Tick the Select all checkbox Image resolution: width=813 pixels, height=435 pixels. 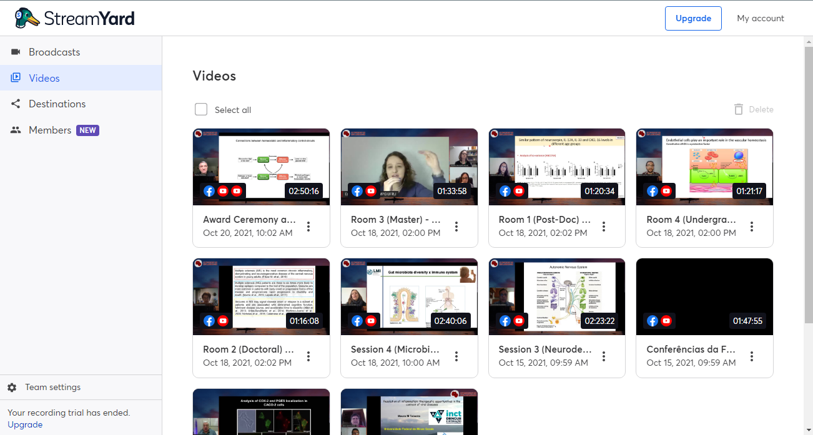coord(201,109)
